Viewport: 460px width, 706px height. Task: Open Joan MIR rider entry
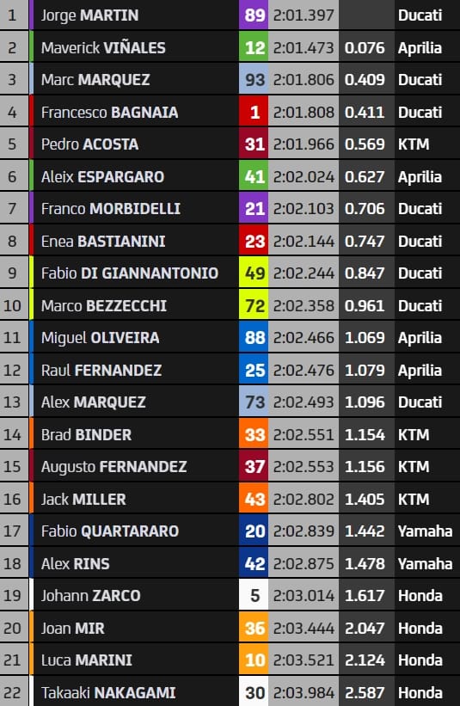[230, 628]
